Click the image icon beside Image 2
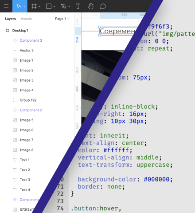Image resolution: width=195 pixels, height=213 pixels. tap(15, 70)
